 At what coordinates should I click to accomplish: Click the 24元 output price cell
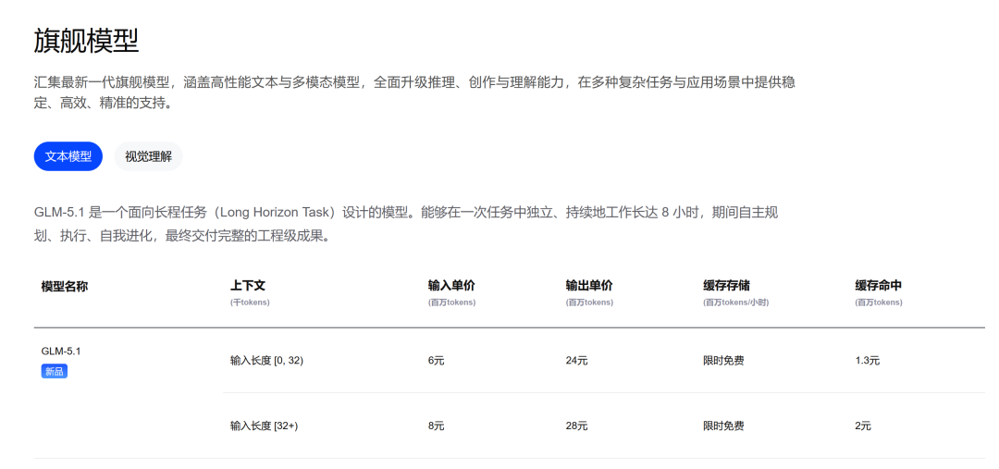click(x=576, y=361)
